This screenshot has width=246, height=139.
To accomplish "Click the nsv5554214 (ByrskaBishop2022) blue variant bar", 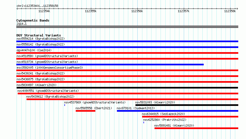I will click(127, 41).
